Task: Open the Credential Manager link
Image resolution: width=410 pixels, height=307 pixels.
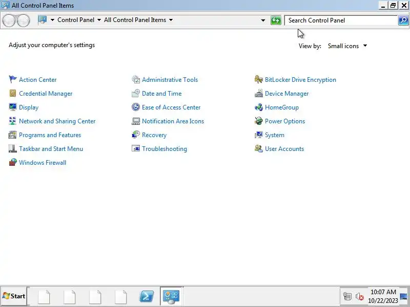Action: click(46, 94)
